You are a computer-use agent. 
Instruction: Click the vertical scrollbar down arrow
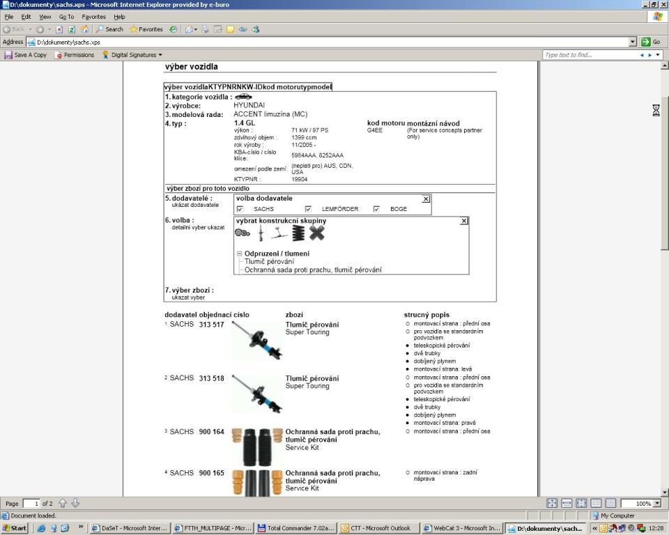(x=664, y=492)
